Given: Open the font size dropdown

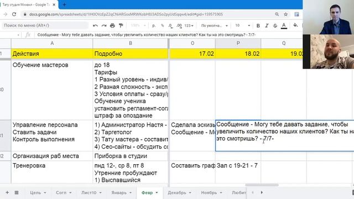Looking at the screenshot, I should [x=243, y=26].
